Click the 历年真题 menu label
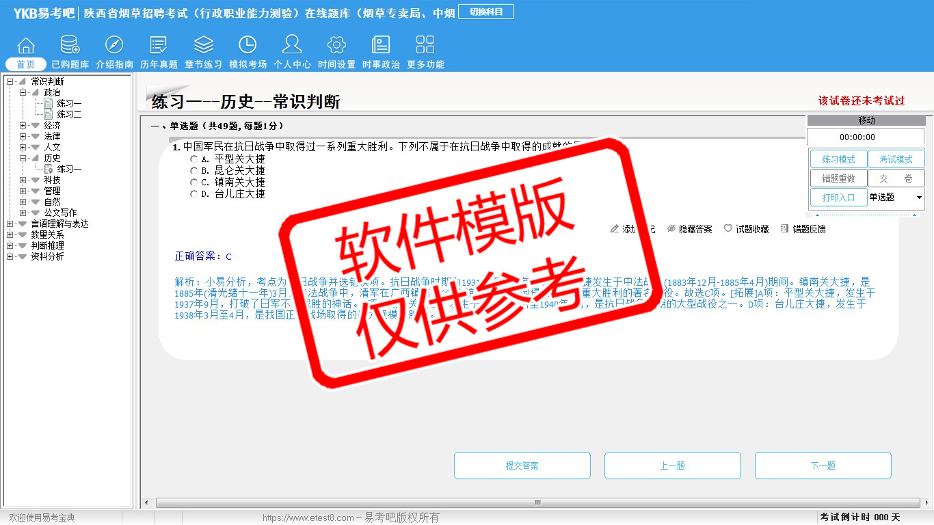Screen dimensions: 934x525 (159, 64)
